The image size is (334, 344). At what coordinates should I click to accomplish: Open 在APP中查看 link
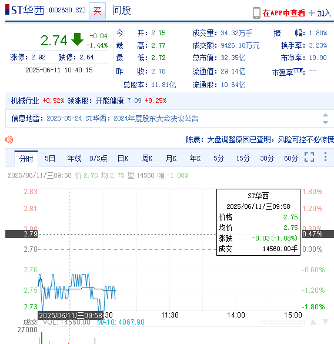click(x=284, y=13)
